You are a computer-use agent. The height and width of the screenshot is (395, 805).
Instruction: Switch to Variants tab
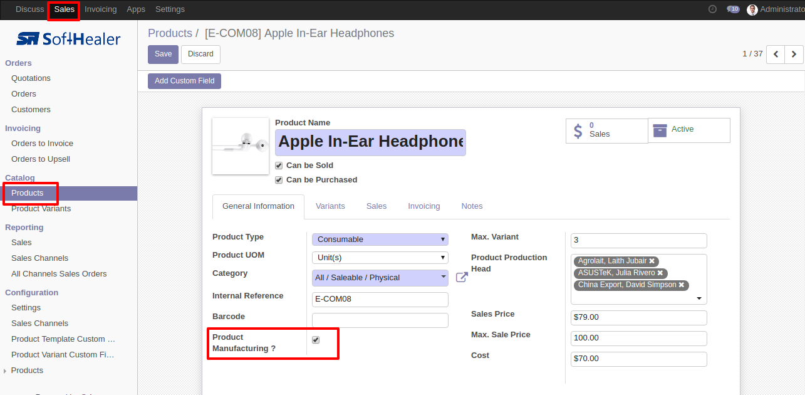click(x=330, y=206)
